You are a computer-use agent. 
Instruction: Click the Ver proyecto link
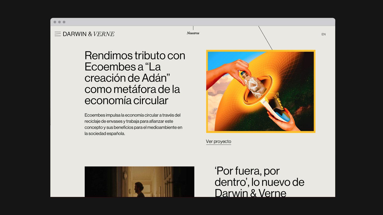(218, 142)
